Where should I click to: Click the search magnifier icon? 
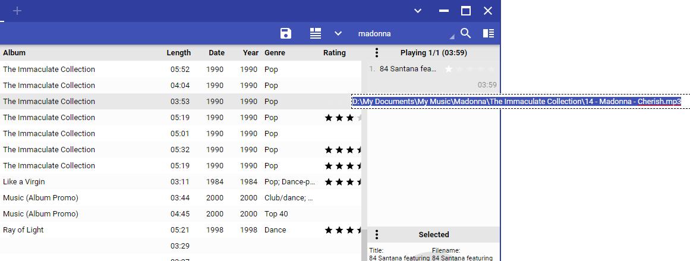pos(466,33)
